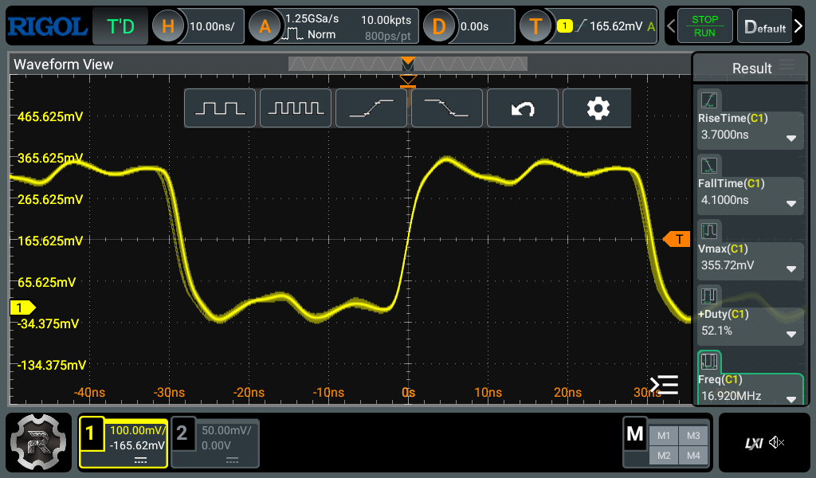Click the undo arrow icon
This screenshot has width=816, height=478.
(x=523, y=108)
